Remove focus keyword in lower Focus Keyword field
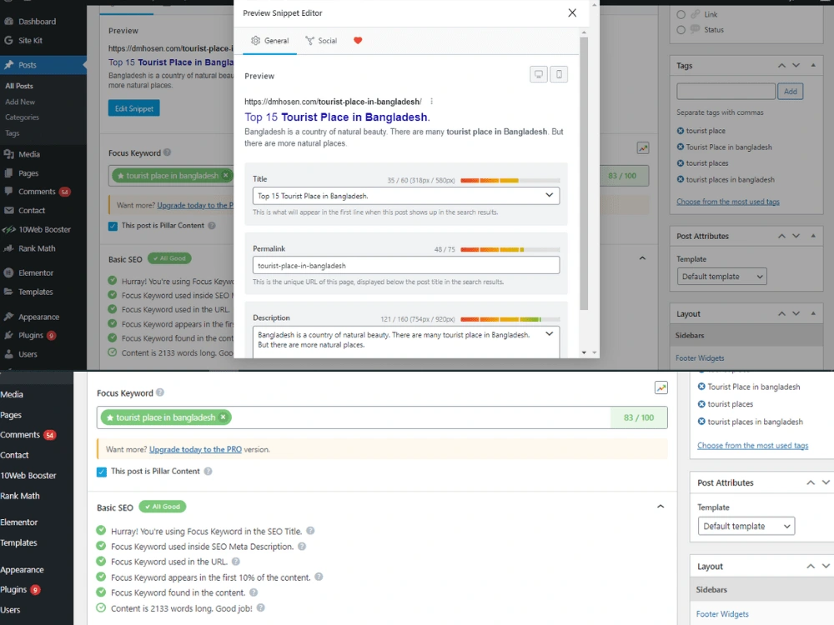 click(224, 417)
